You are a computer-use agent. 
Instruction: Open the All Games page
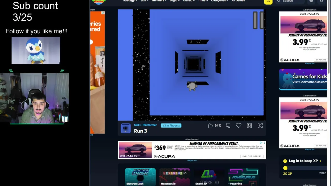pos(238,1)
